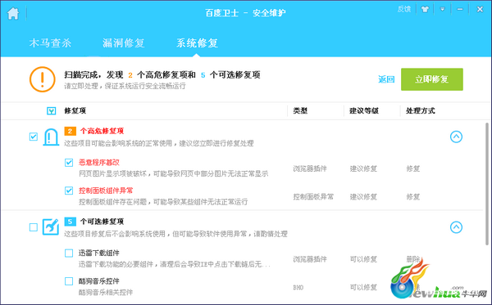Click the high-risk group alert icon

point(51,137)
